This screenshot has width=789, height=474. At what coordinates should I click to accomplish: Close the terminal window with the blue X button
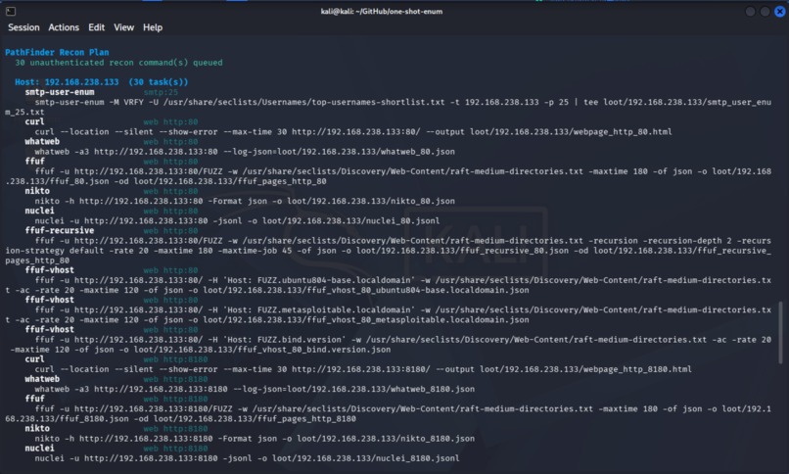click(x=779, y=11)
